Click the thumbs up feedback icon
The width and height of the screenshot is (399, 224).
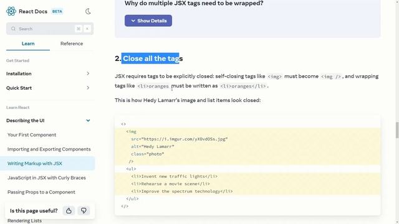click(69, 210)
